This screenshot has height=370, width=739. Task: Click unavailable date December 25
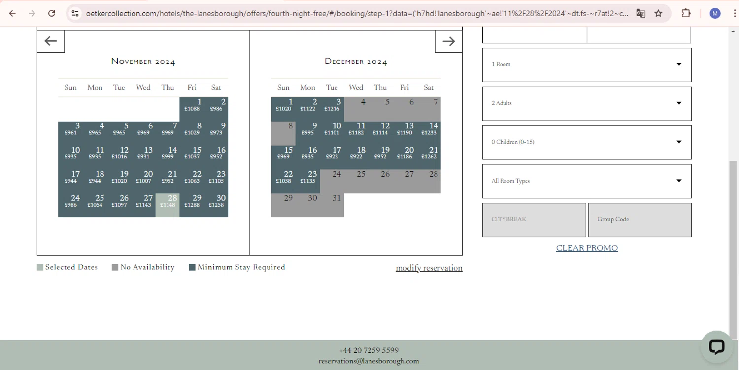(x=356, y=182)
